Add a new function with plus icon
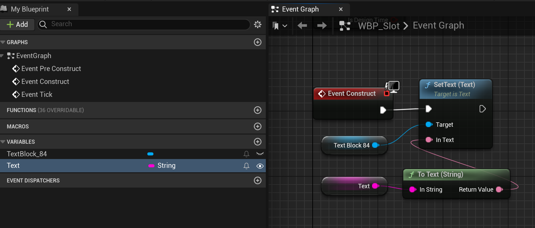Viewport: 535px width, 228px height. point(258,110)
